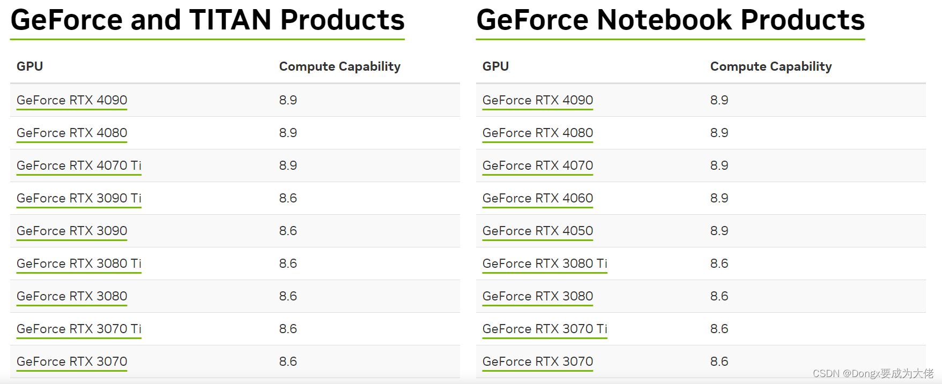Open GeForce RTX 3070 Ti in Notebook table
The height and width of the screenshot is (384, 942).
coord(545,329)
